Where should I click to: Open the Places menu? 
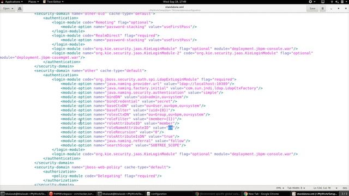point(33,2)
